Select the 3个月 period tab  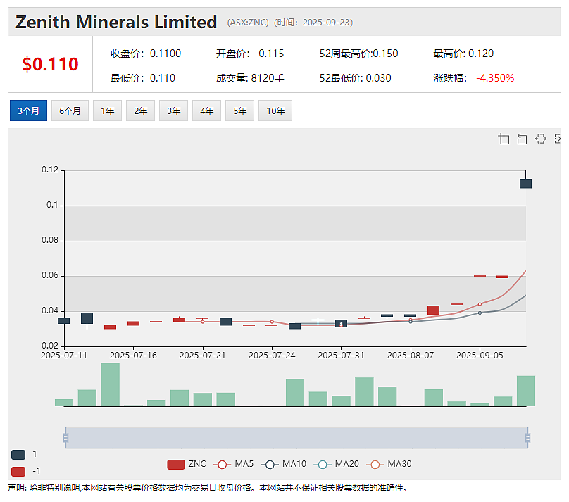[x=28, y=111]
